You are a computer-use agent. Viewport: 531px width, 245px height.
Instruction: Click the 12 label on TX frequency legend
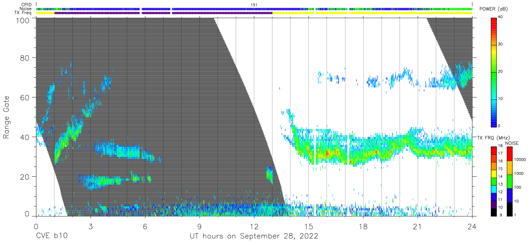500,192
